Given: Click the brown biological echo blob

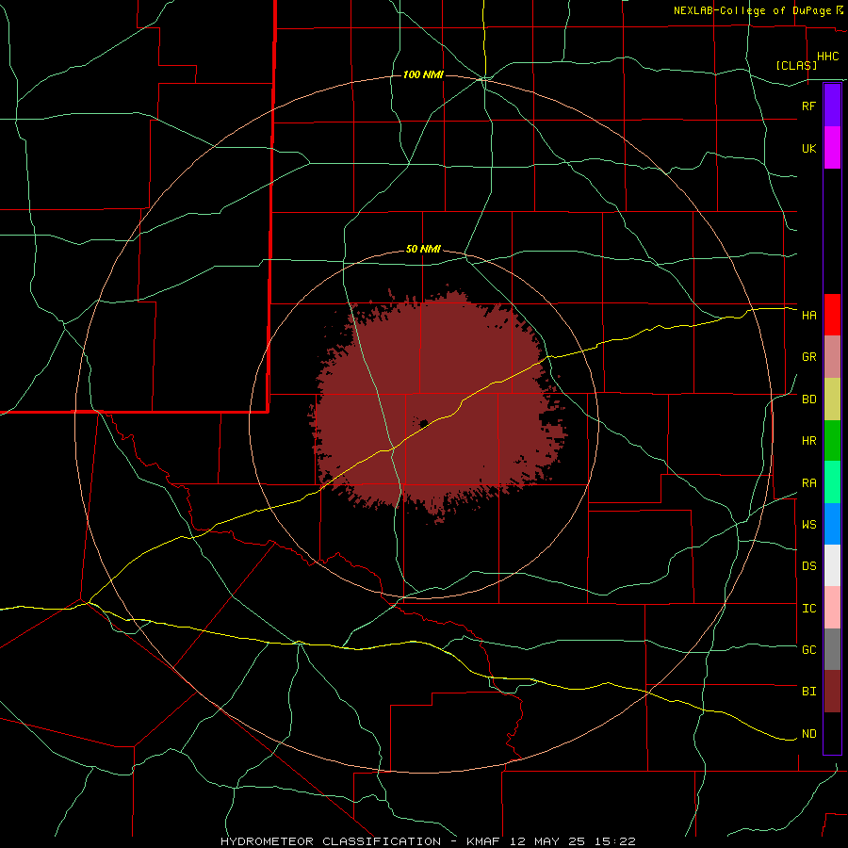Looking at the screenshot, I should (438, 405).
